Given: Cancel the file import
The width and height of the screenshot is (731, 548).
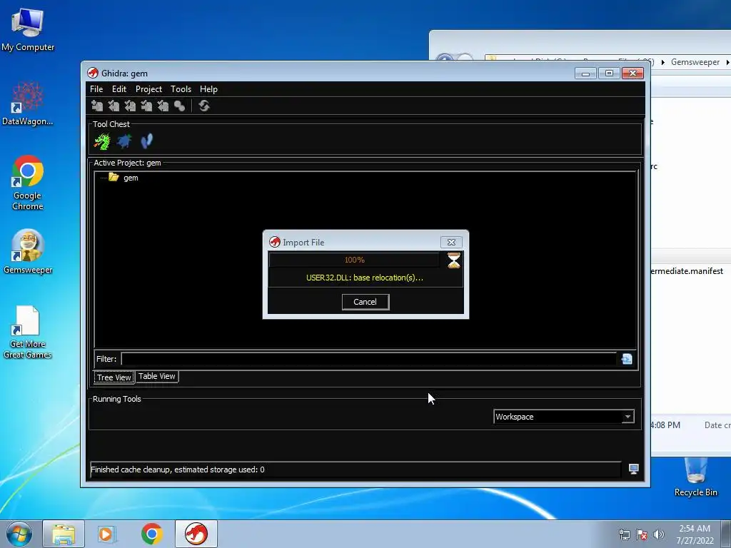Looking at the screenshot, I should pos(365,302).
